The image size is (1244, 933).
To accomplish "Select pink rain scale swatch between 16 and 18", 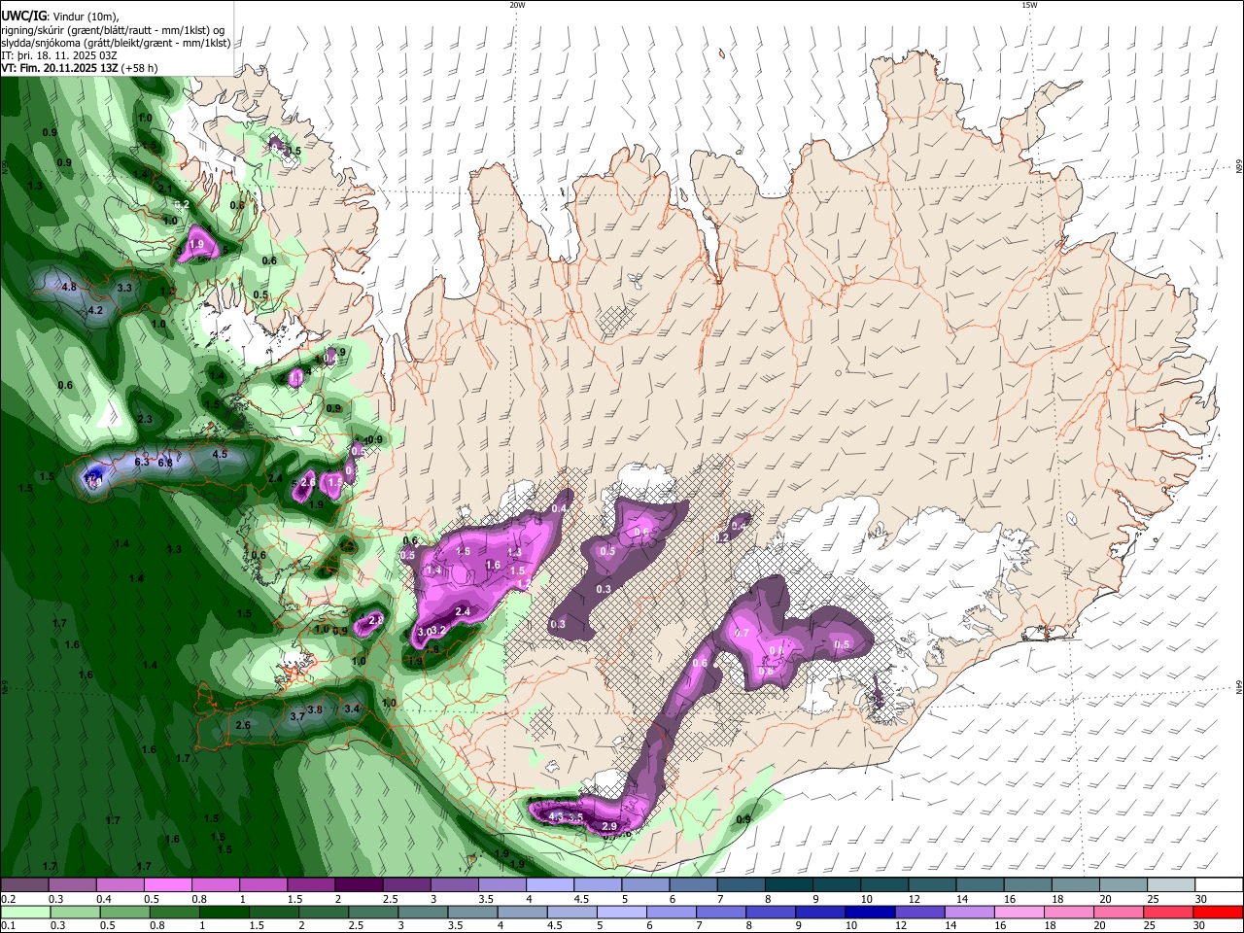I will [1019, 912].
